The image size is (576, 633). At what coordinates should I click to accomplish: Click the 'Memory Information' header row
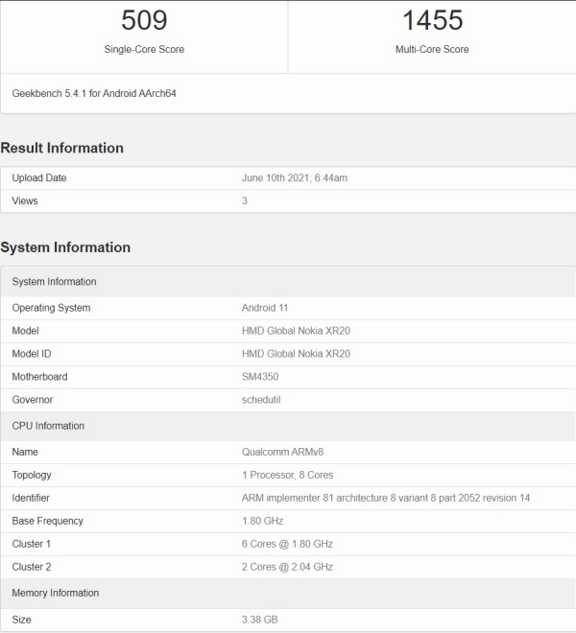(288, 593)
